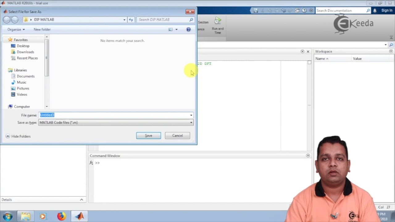Click the fx function browser icon
Screen dimensions: 395x222
[91, 163]
